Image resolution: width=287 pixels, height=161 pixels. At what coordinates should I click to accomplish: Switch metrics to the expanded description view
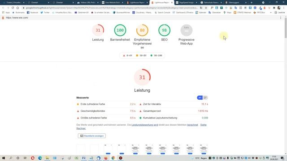tap(205, 97)
